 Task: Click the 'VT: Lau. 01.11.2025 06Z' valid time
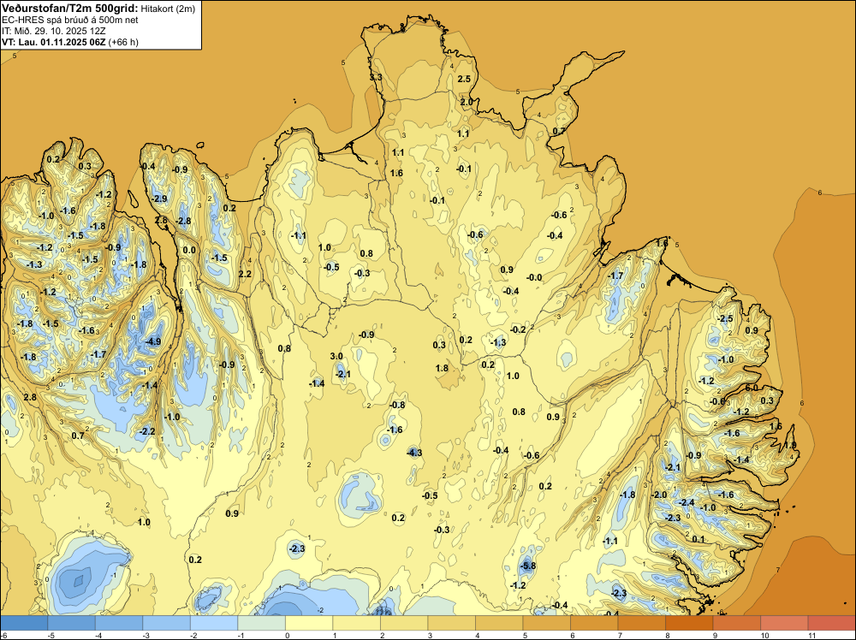pos(53,42)
